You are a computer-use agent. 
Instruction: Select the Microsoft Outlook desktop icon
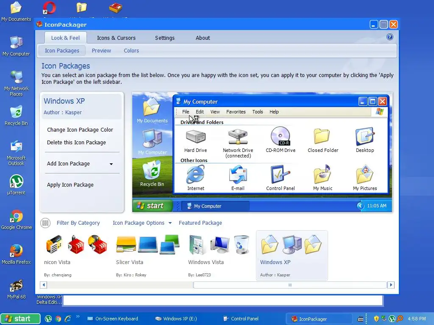16,153
